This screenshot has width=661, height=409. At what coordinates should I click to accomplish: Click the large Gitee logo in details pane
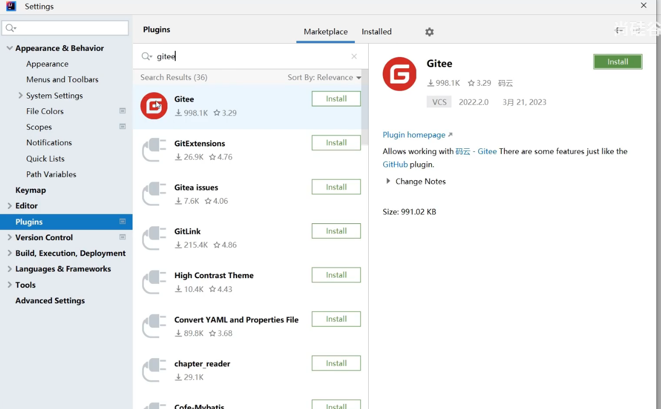[400, 74]
